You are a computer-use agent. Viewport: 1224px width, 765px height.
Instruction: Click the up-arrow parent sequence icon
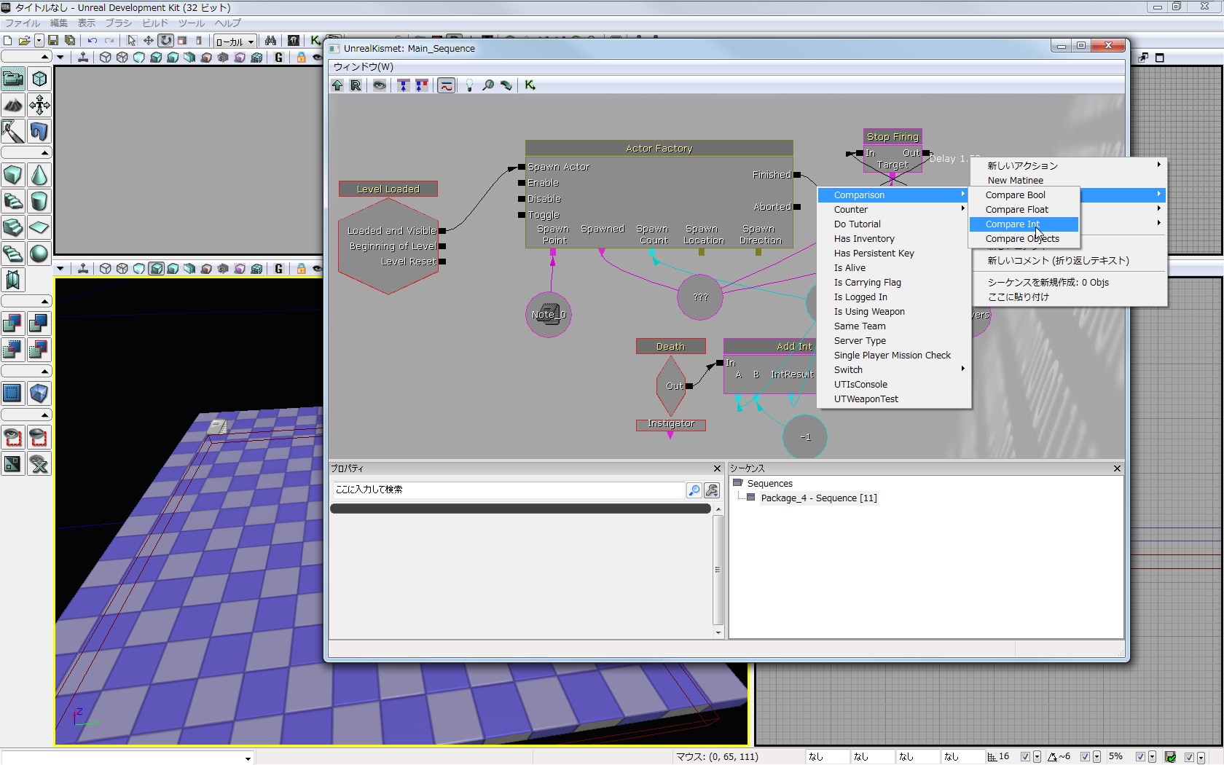click(x=337, y=85)
